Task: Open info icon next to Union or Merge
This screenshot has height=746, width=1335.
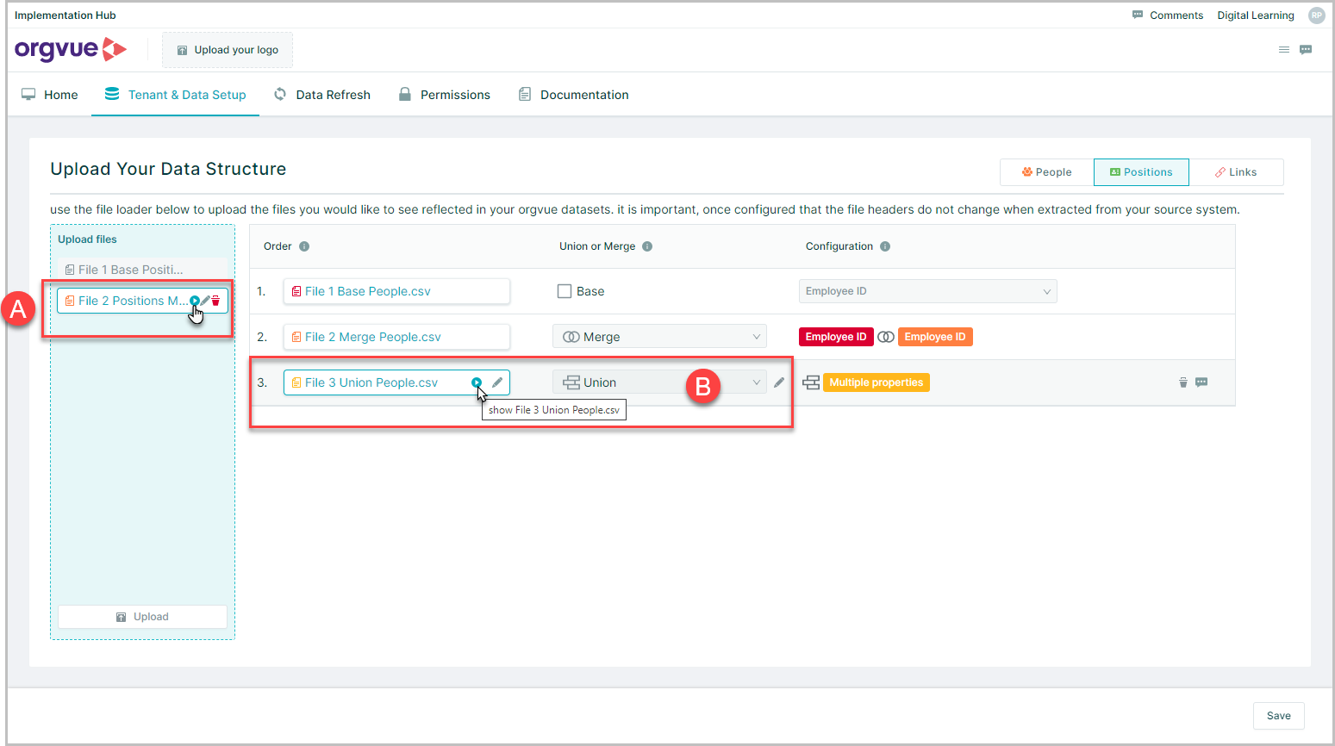Action: 647,246
